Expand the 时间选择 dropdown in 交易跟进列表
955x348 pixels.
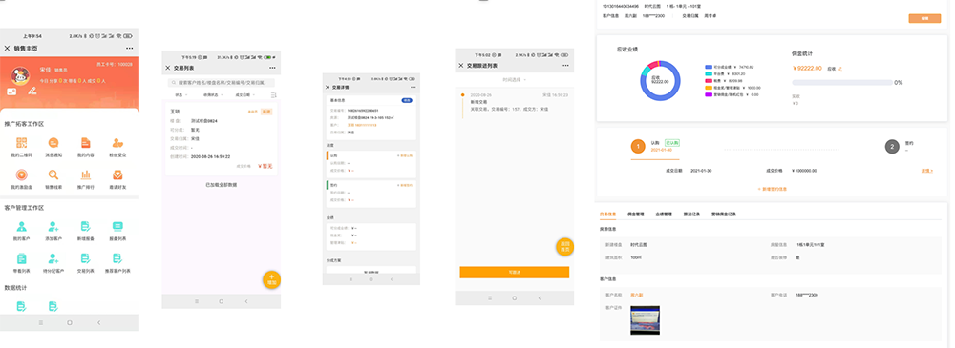[x=515, y=79]
